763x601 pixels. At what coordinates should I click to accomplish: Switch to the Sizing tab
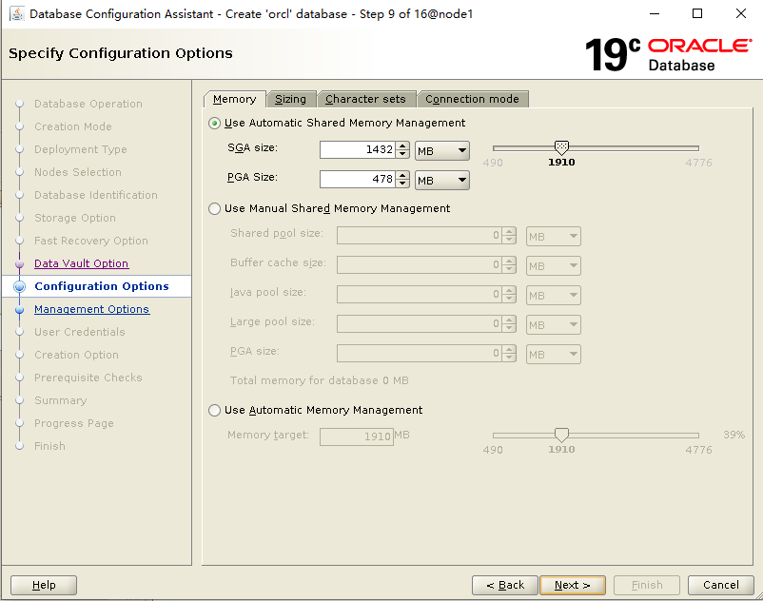(x=290, y=99)
